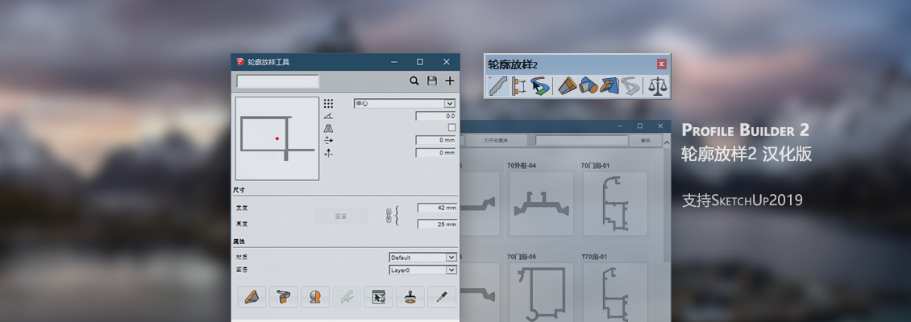
Task: Click the rotation angle field showing 0.0
Action: point(435,116)
